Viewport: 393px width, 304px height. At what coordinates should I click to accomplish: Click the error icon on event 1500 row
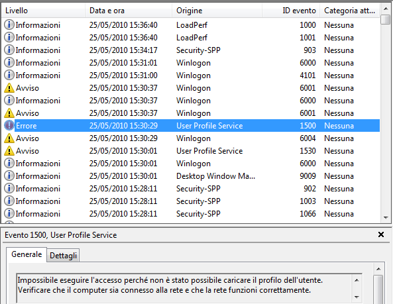click(9, 125)
